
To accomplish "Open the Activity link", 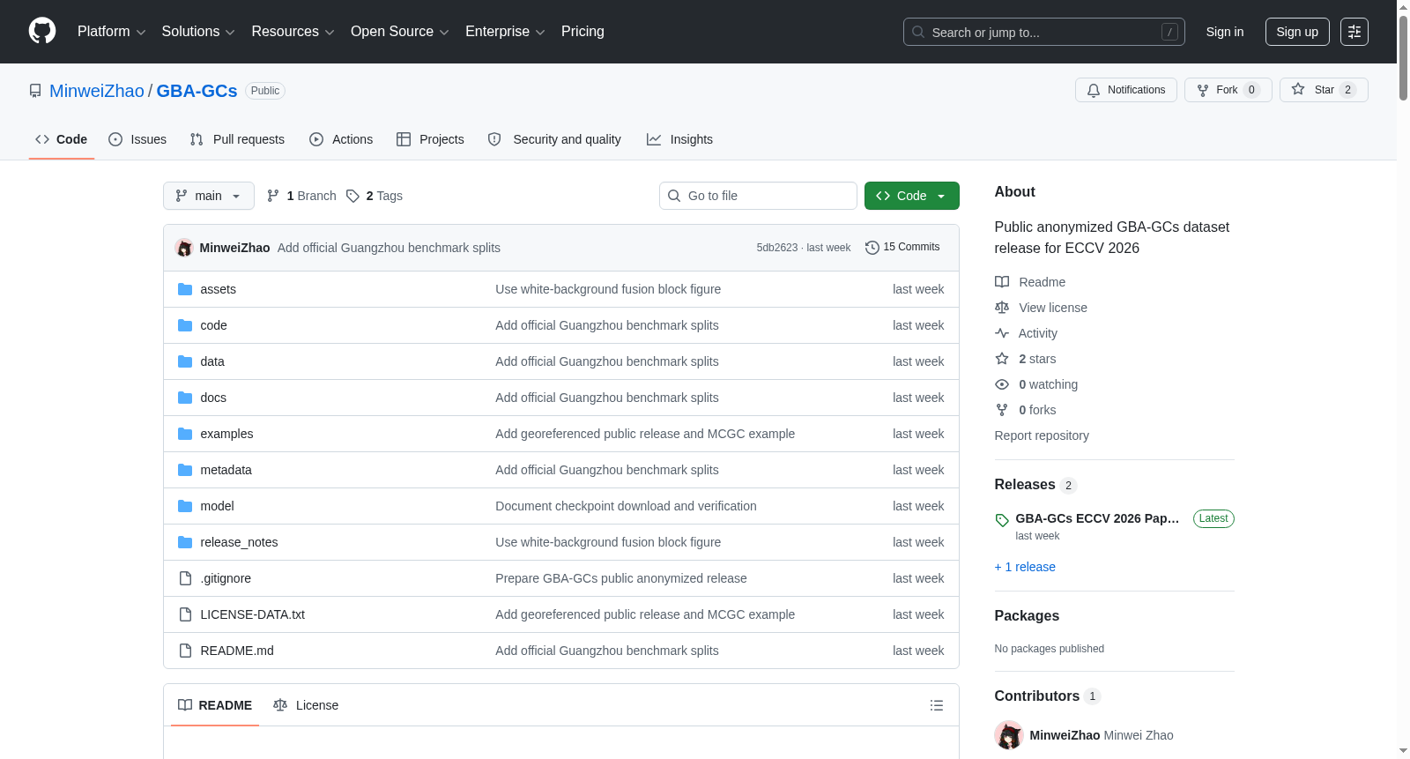I will point(1026,333).
